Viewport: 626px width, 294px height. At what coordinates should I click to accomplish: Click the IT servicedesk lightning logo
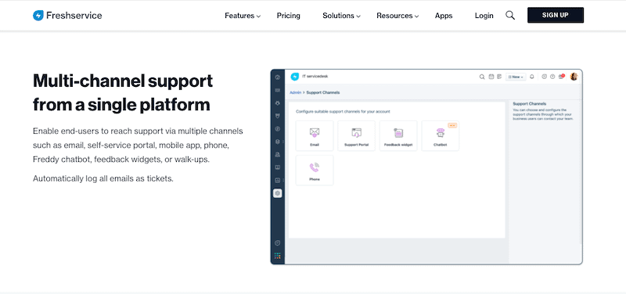pyautogui.click(x=295, y=77)
